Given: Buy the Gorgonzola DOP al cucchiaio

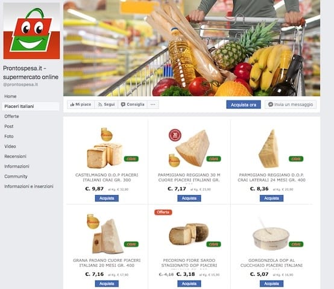Looking at the screenshot, I should point(271,284).
